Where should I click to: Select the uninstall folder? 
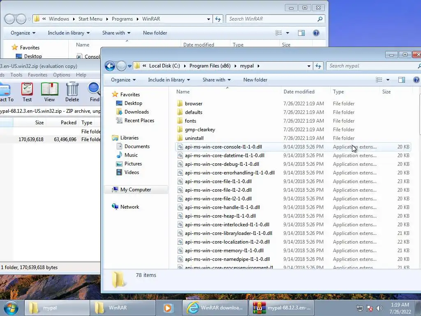194,138
